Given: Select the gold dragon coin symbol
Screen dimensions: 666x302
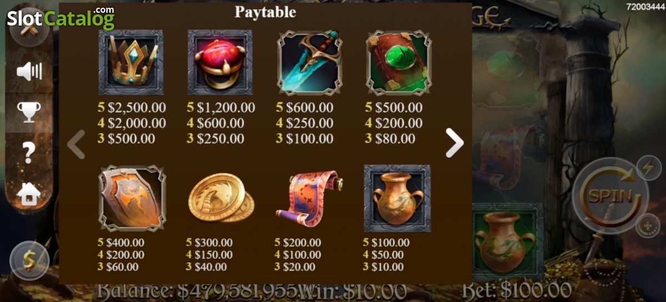Looking at the screenshot, I should click(x=221, y=198).
